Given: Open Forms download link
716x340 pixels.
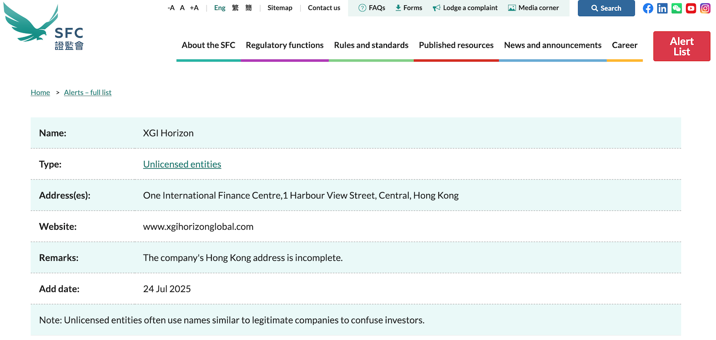Looking at the screenshot, I should pos(409,8).
